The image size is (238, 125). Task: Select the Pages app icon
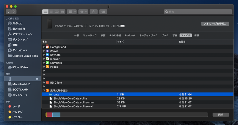pyautogui.click(x=47, y=67)
